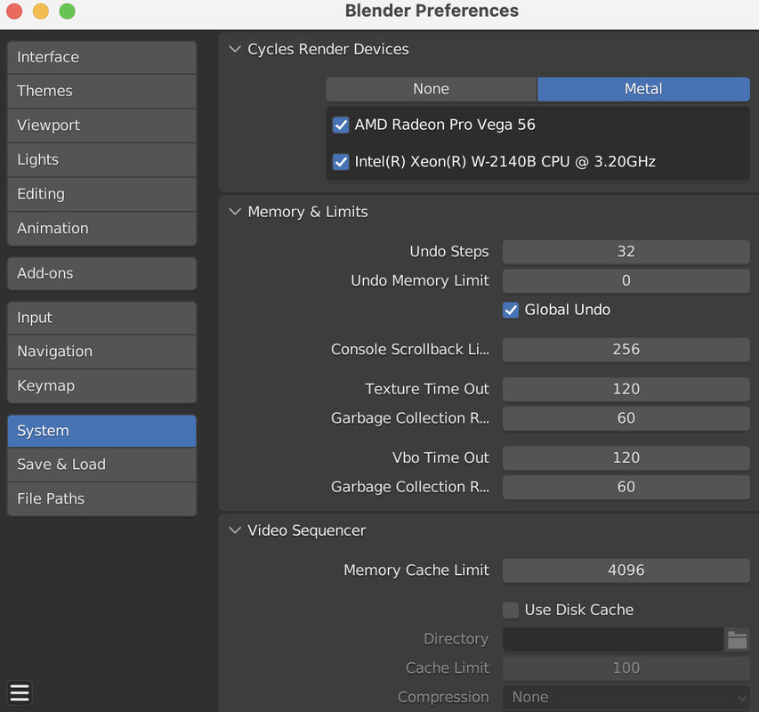Click the Cache Limit value field

coord(626,668)
